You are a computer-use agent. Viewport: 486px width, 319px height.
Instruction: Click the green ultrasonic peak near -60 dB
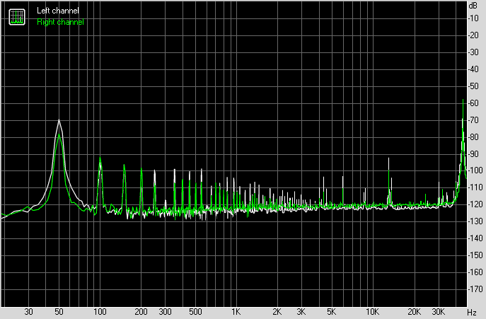click(x=463, y=100)
